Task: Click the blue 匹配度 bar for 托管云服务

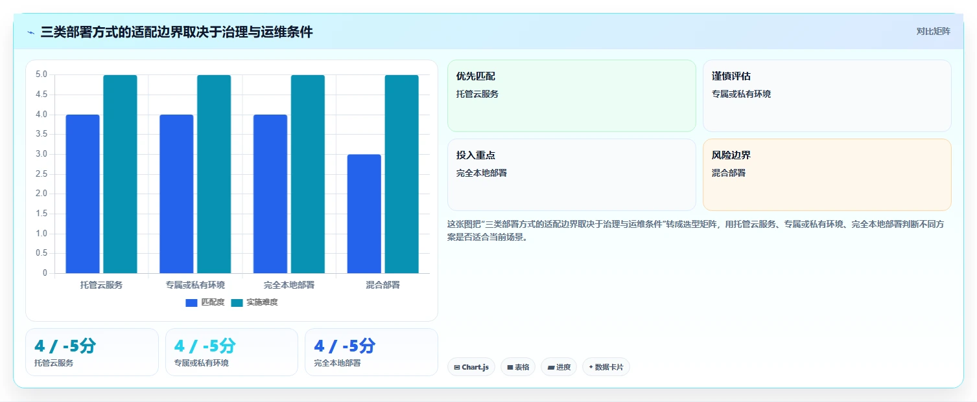Action: (82, 194)
